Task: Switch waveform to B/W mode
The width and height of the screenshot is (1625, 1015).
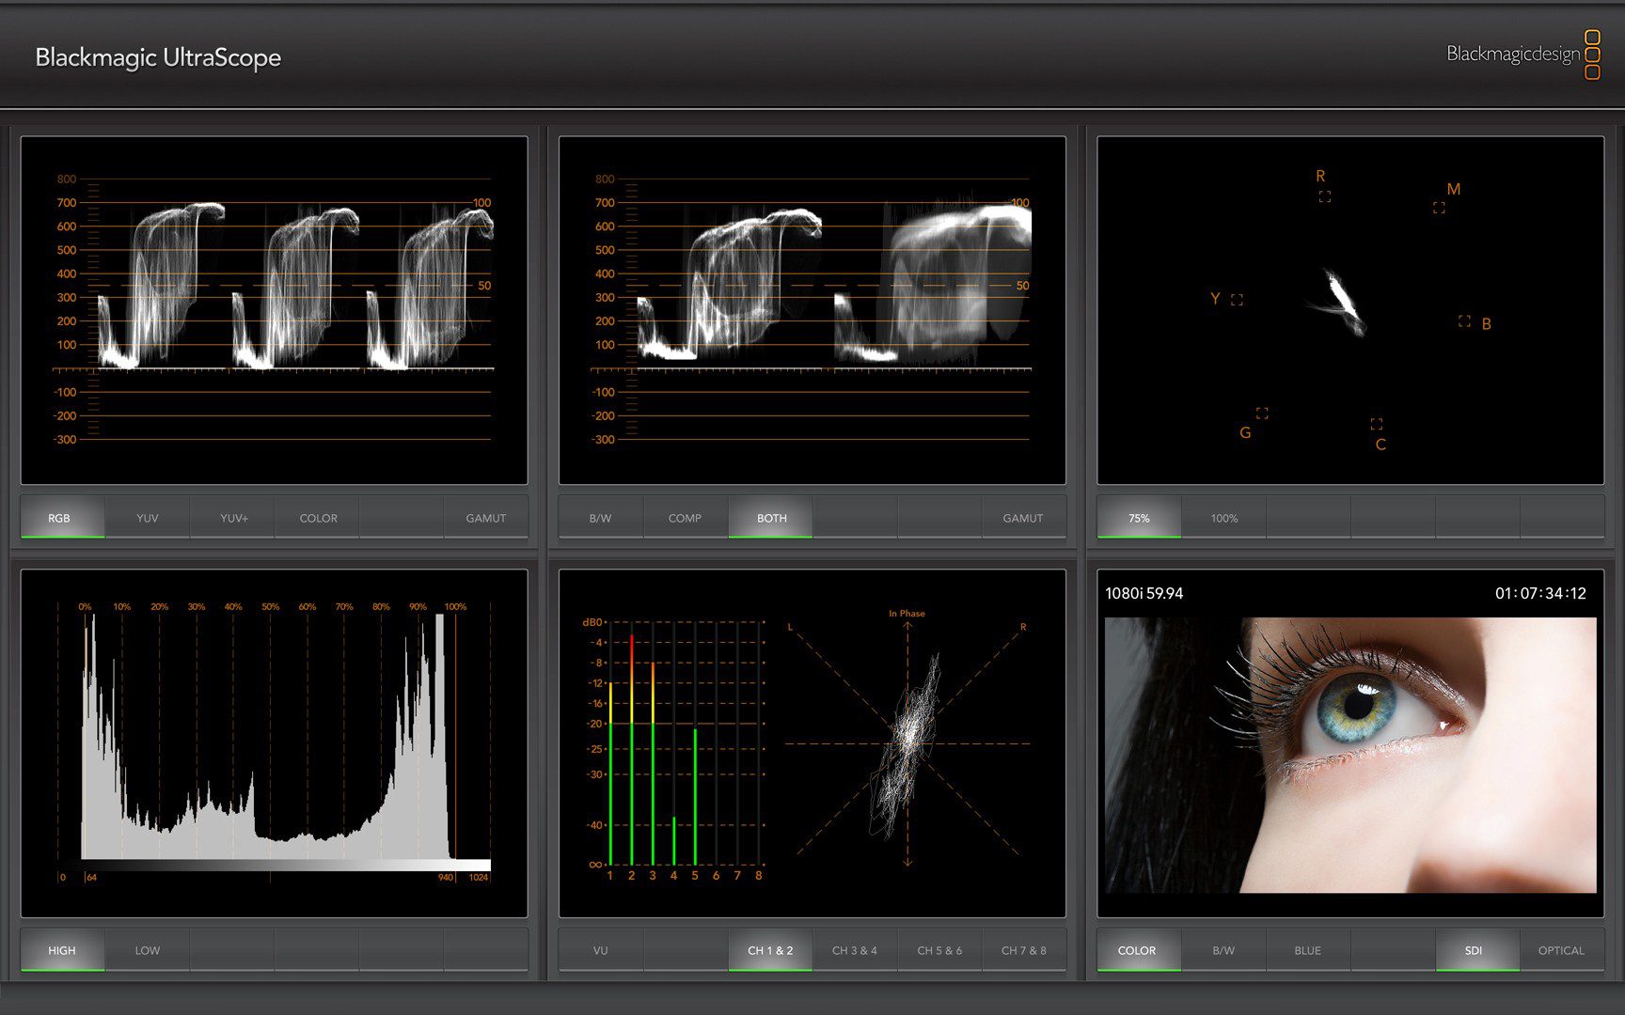Action: [600, 518]
